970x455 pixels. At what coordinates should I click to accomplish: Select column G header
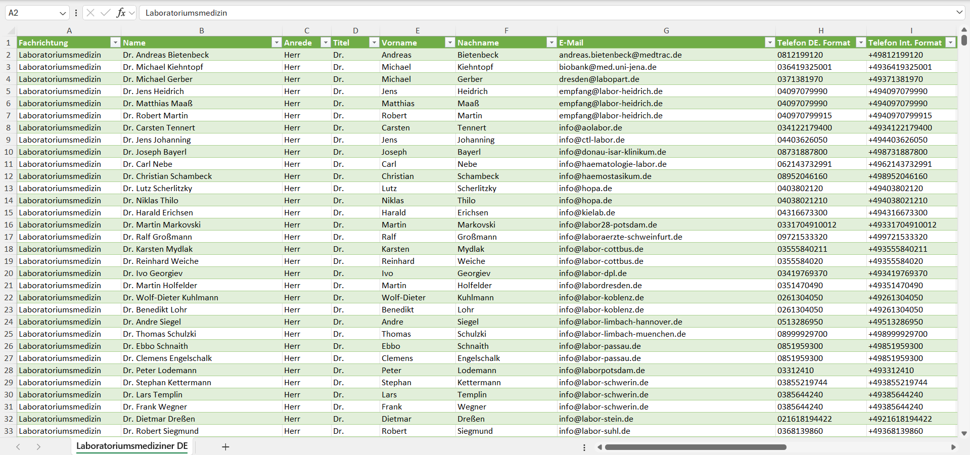click(x=666, y=30)
